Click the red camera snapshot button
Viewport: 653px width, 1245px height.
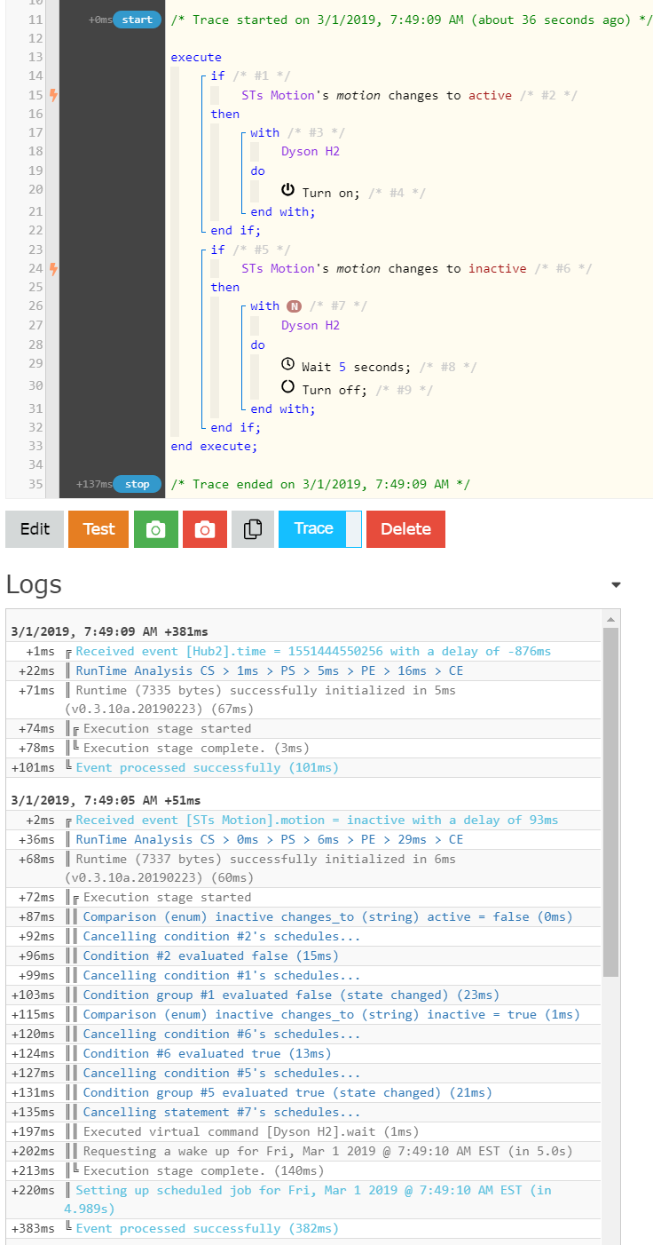[205, 529]
